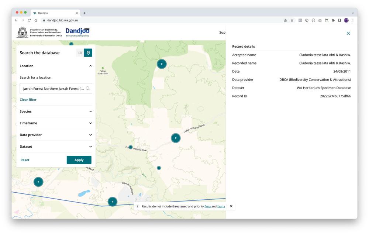Click the date value 24/08/2011
Image resolution: width=369 pixels, height=234 pixels.
342,71
